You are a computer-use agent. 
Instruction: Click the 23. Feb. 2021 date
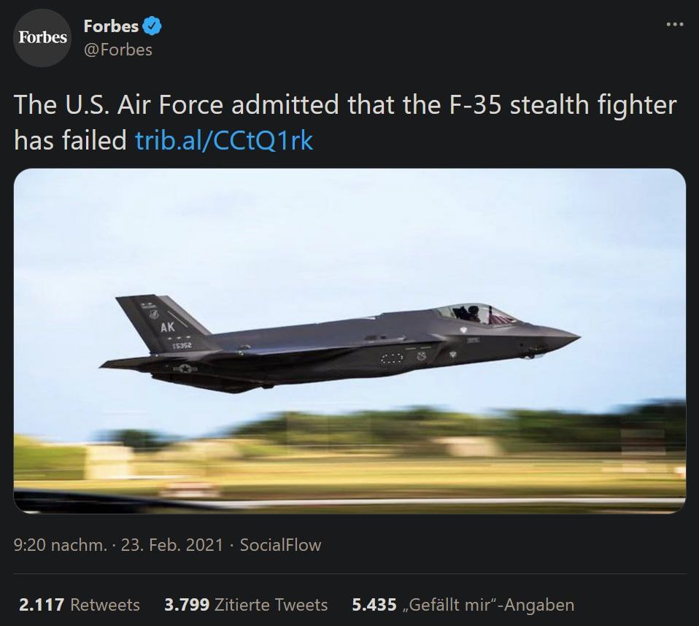coord(173,545)
